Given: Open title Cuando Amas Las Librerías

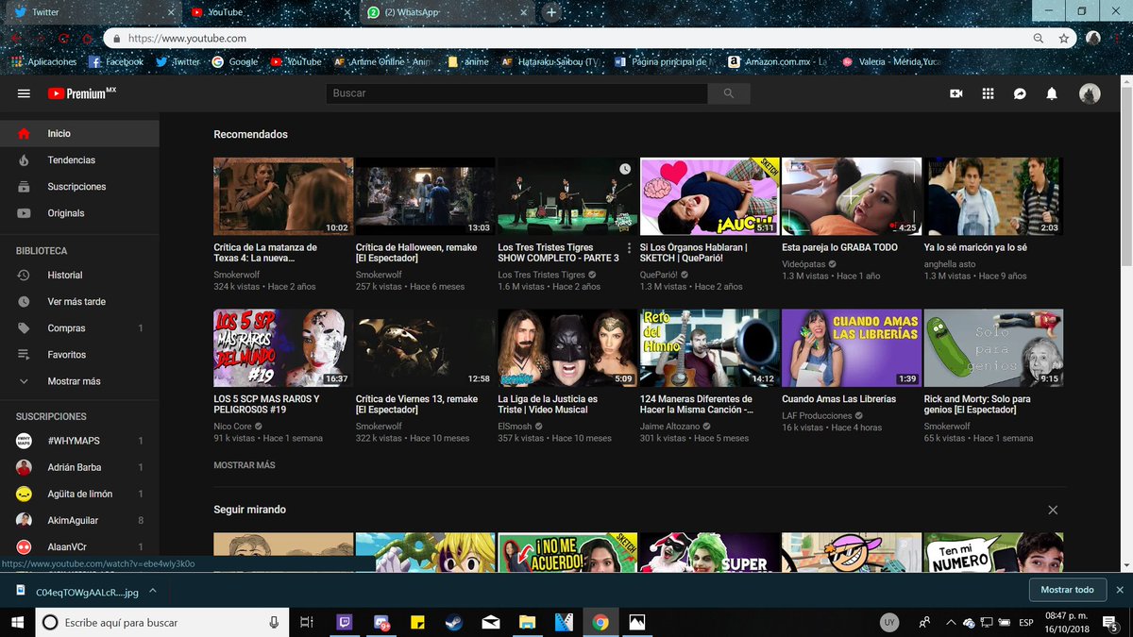Looking at the screenshot, I should (x=839, y=399).
